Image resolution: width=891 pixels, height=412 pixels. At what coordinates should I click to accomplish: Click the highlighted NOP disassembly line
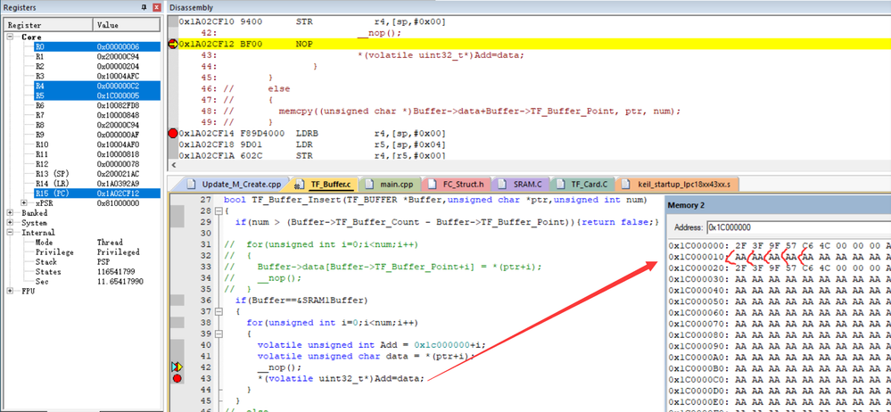point(534,44)
